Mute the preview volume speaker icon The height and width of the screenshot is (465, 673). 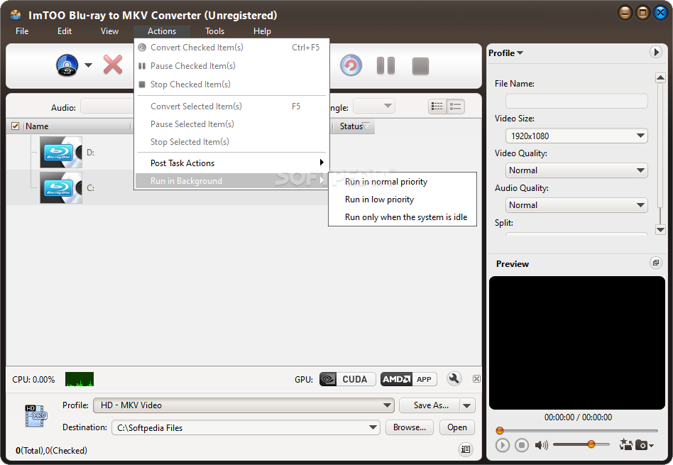(x=541, y=445)
